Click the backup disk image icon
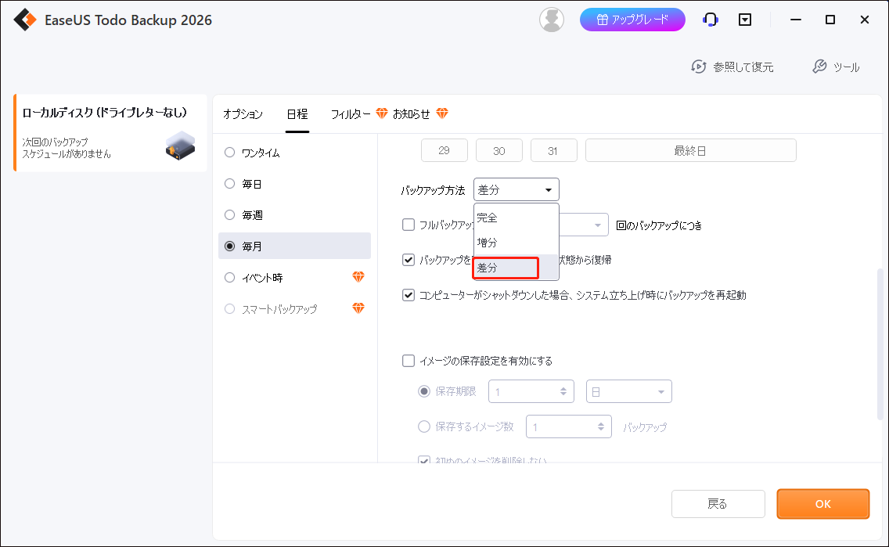 (180, 146)
